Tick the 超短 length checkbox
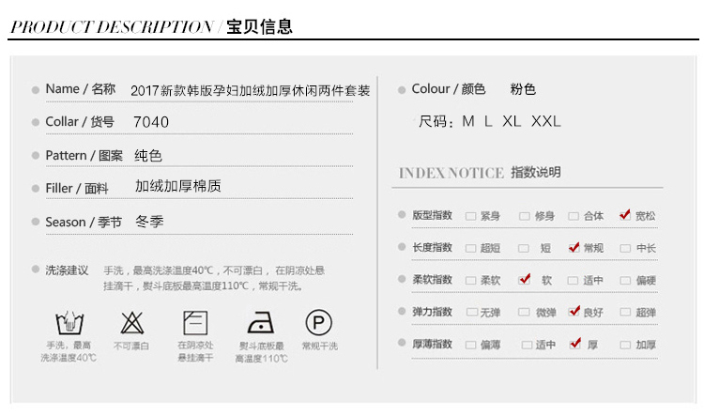704x416 pixels. [470, 248]
